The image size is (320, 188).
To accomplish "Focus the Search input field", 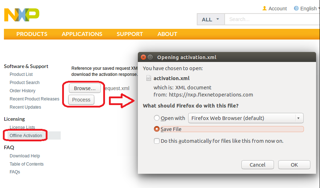I will [x=272, y=19].
